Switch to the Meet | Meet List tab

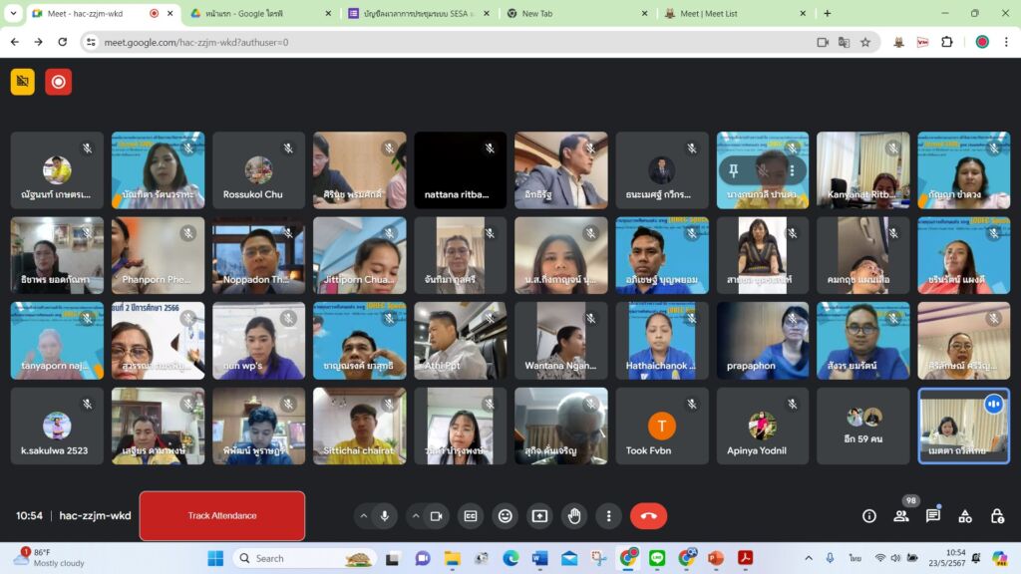732,13
